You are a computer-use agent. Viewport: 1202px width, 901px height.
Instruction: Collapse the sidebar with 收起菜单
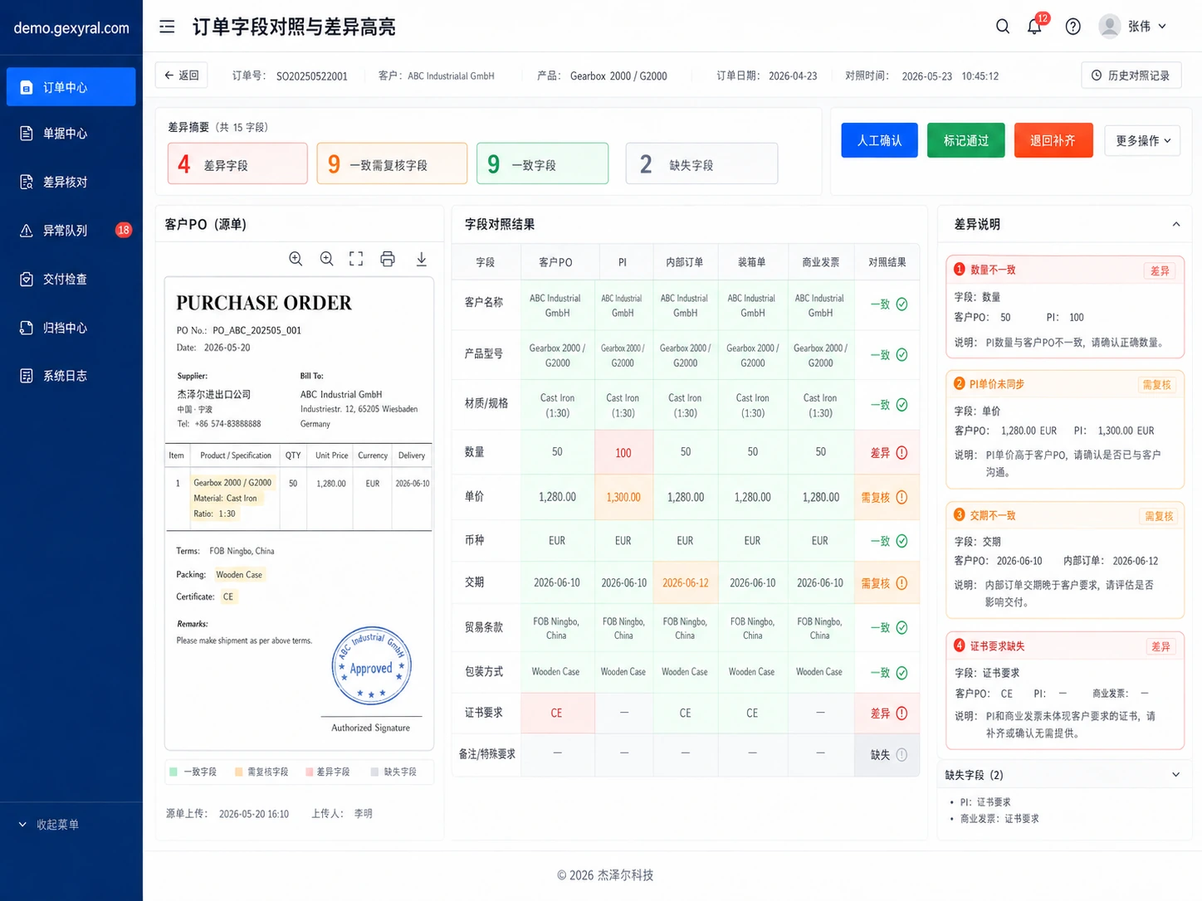click(x=49, y=825)
